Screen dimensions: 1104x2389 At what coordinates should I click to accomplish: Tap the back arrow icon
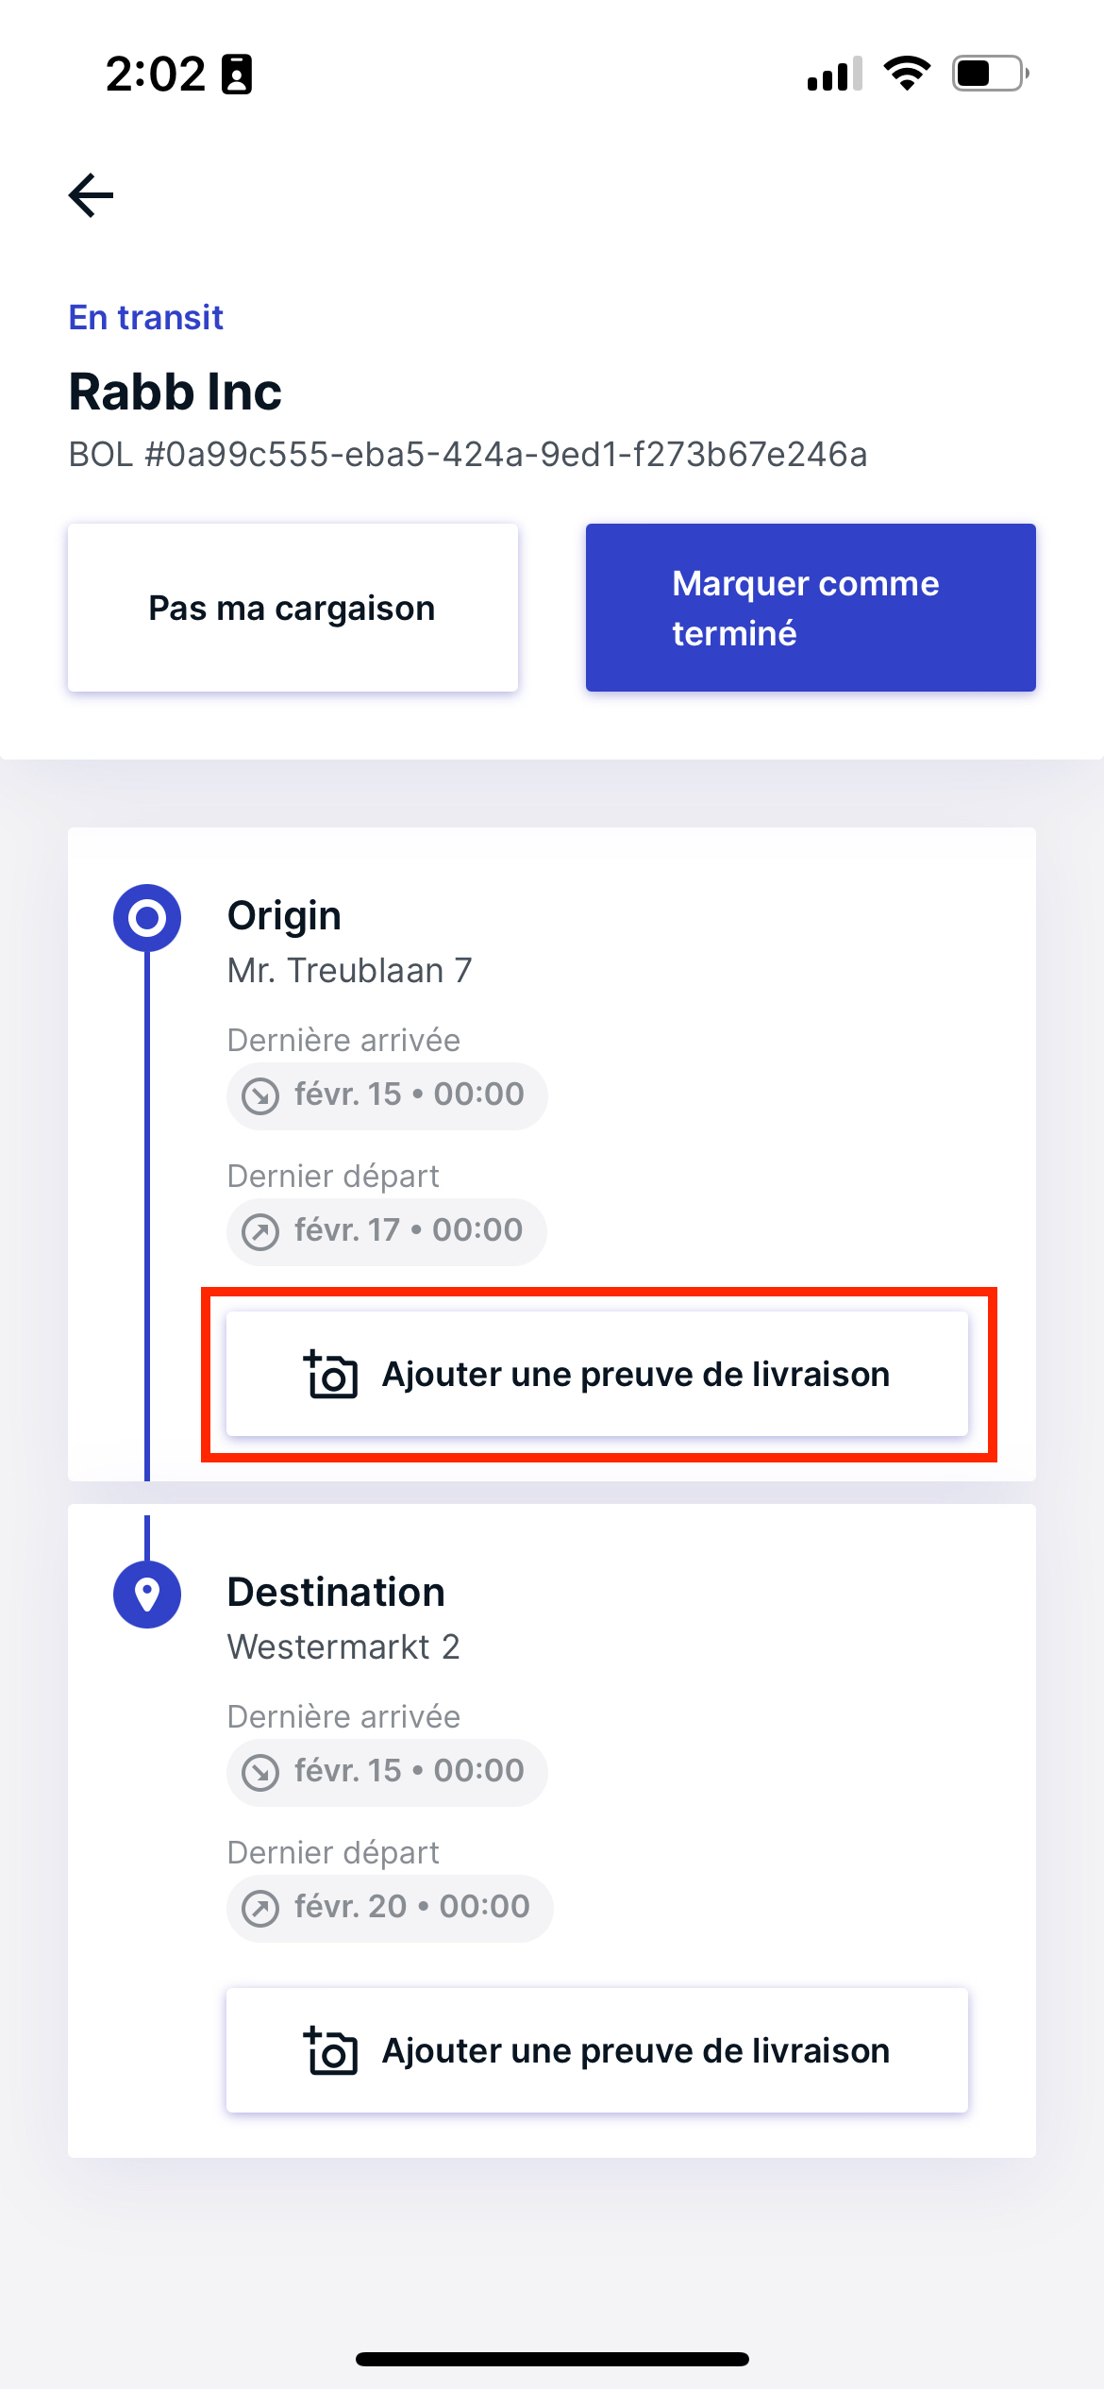pyautogui.click(x=91, y=195)
